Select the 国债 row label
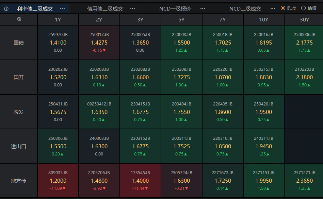 19,43
